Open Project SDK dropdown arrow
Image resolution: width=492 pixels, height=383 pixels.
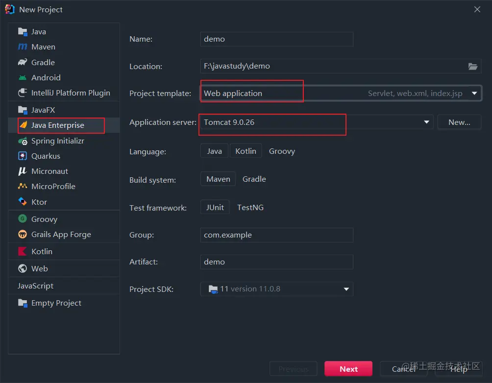pos(346,289)
